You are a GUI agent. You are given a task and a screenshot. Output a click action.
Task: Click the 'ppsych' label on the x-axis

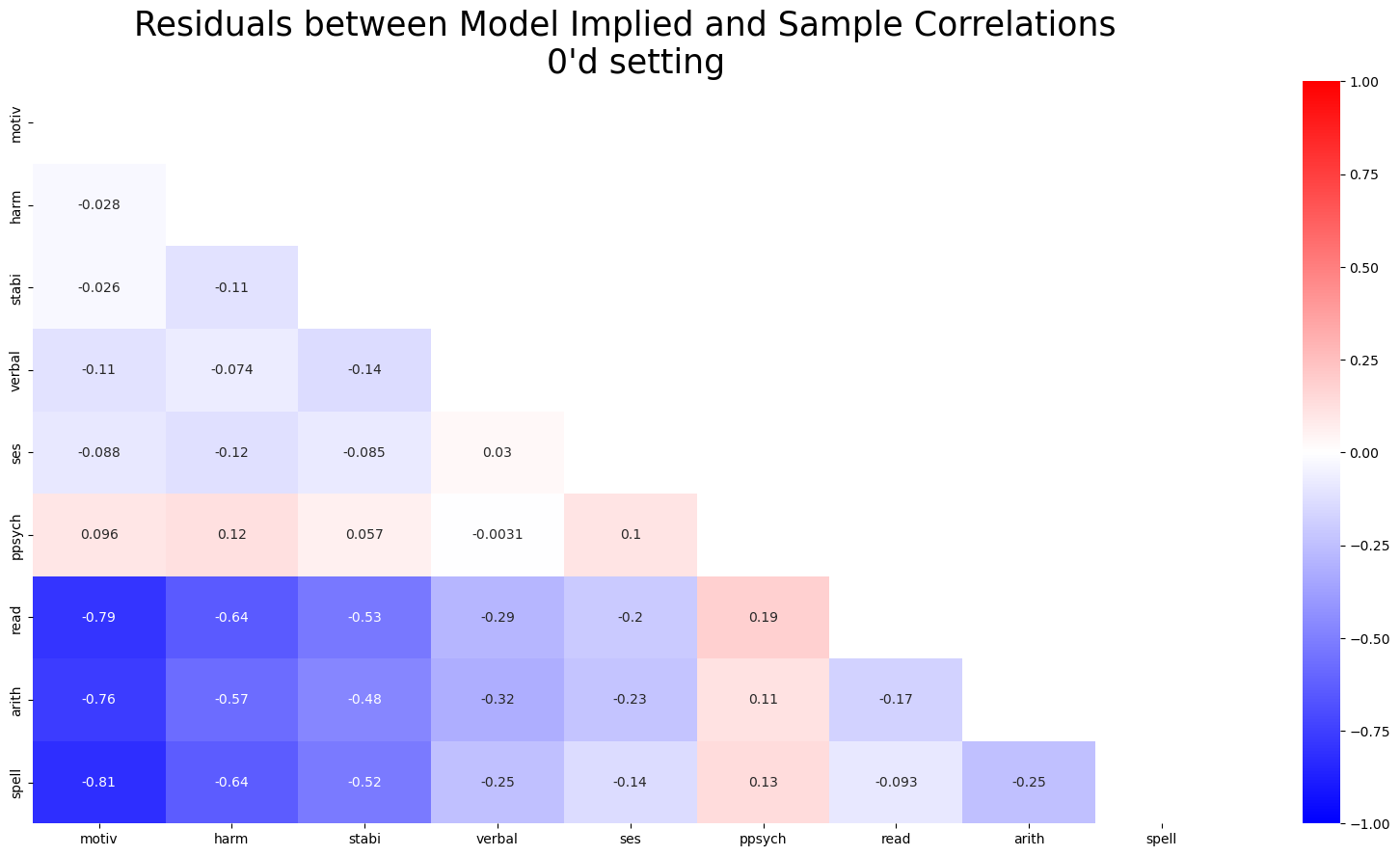(763, 839)
